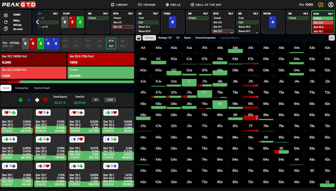Click the reload icon beside 8Max

coord(6,22)
